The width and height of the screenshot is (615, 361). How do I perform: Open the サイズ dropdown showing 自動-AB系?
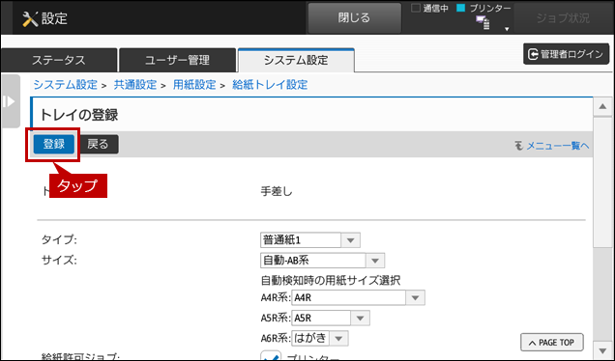pos(322,261)
